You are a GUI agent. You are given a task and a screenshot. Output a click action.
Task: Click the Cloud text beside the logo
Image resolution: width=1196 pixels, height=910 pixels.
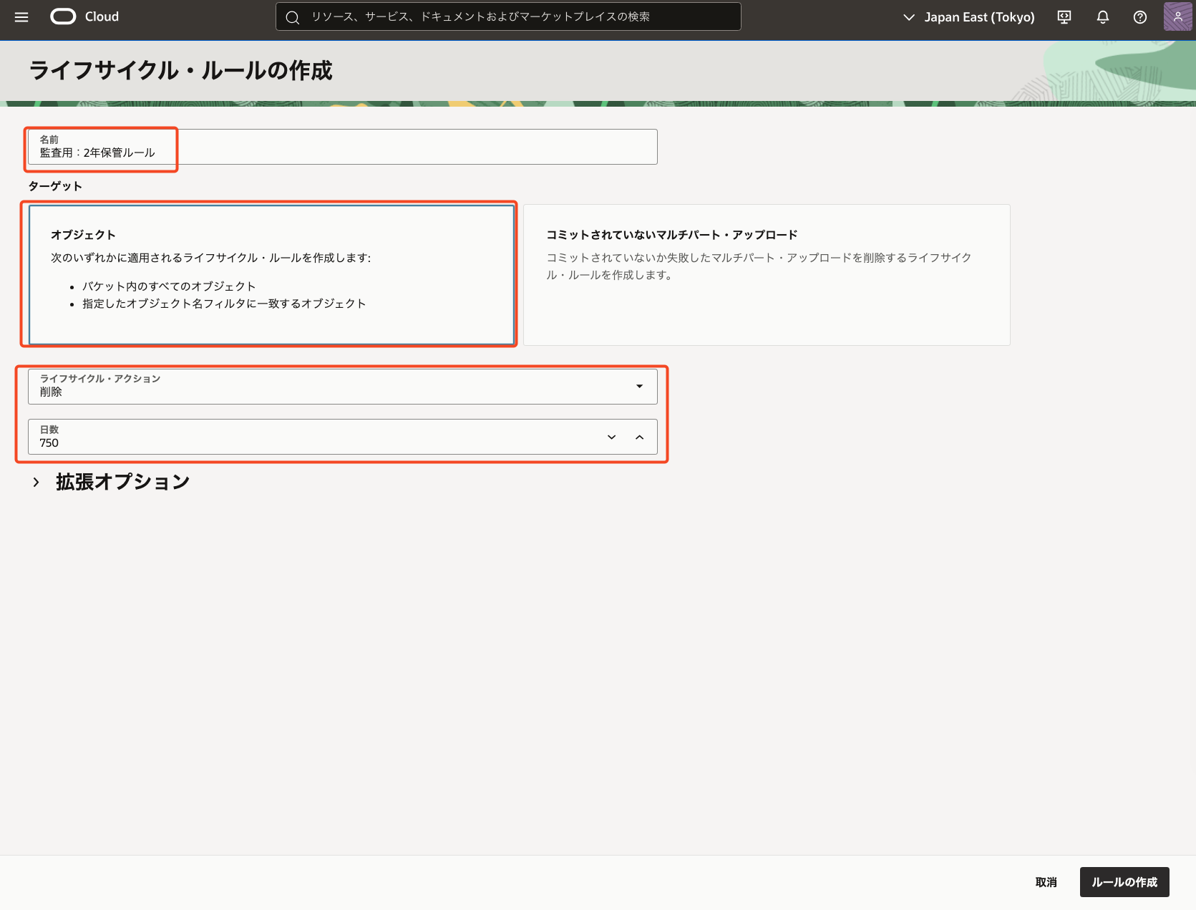pos(102,17)
